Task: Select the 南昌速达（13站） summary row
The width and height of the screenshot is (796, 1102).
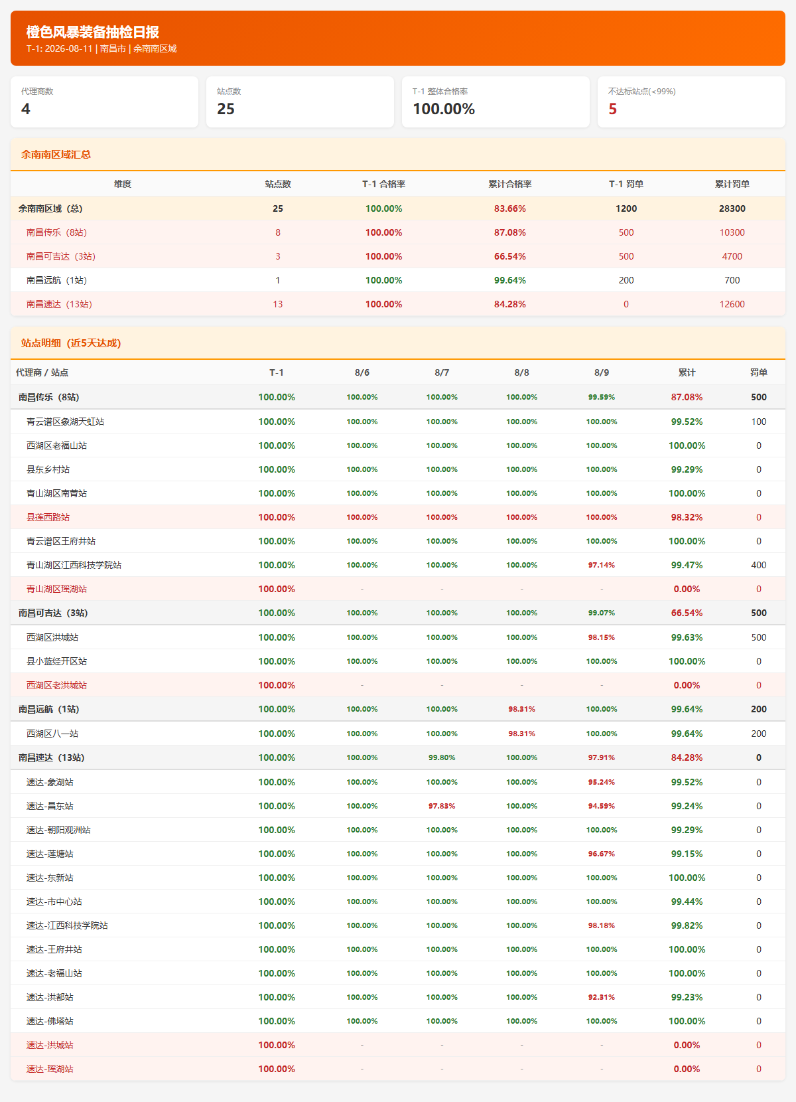Action: (x=398, y=304)
